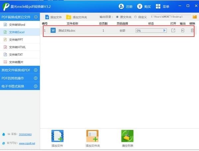Screen dimensions: 199x151
Task: Click the output directory path field
Action: point(171,17)
